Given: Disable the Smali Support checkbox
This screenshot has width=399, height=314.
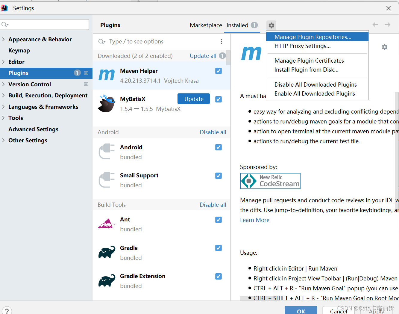Looking at the screenshot, I should coord(219,176).
